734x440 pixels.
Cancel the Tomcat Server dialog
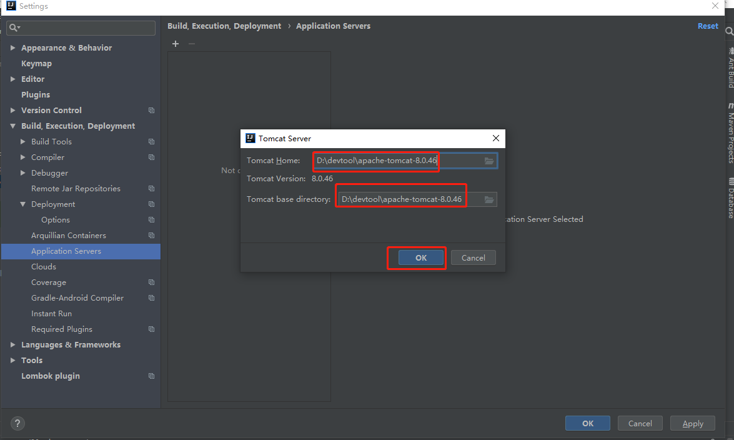point(474,257)
